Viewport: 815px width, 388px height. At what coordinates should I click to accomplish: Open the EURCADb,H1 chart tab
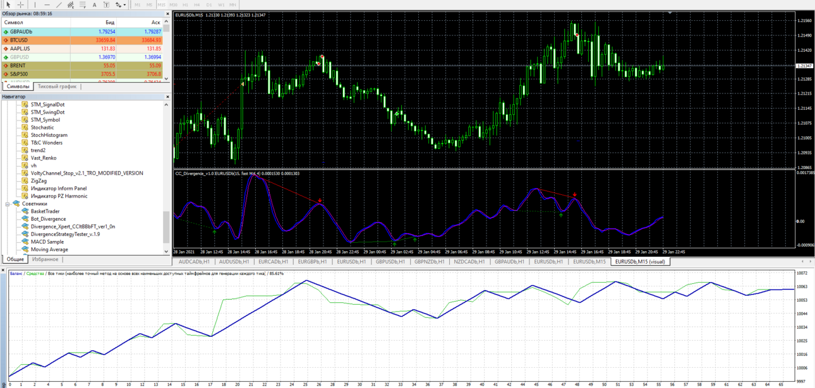tap(273, 262)
